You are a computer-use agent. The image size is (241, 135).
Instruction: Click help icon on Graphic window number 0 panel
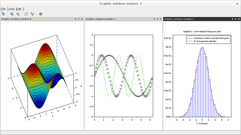click(x=76, y=19)
